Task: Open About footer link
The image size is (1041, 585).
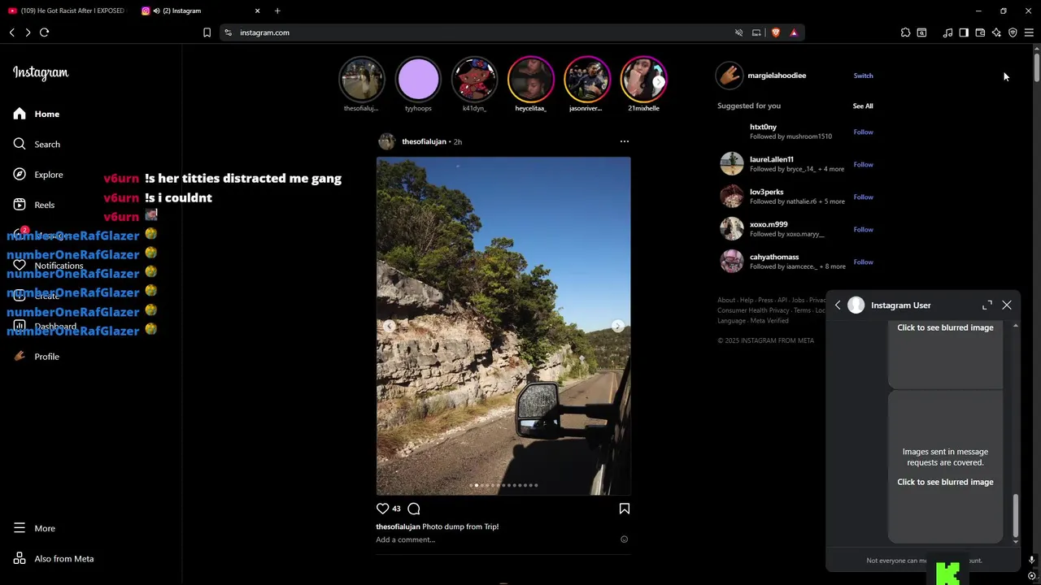Action: tap(725, 301)
